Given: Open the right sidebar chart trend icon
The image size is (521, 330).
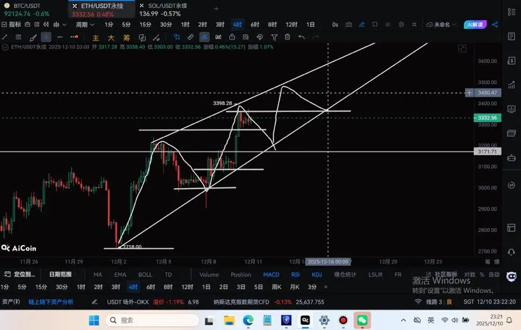Looking at the screenshot, I should point(512,85).
